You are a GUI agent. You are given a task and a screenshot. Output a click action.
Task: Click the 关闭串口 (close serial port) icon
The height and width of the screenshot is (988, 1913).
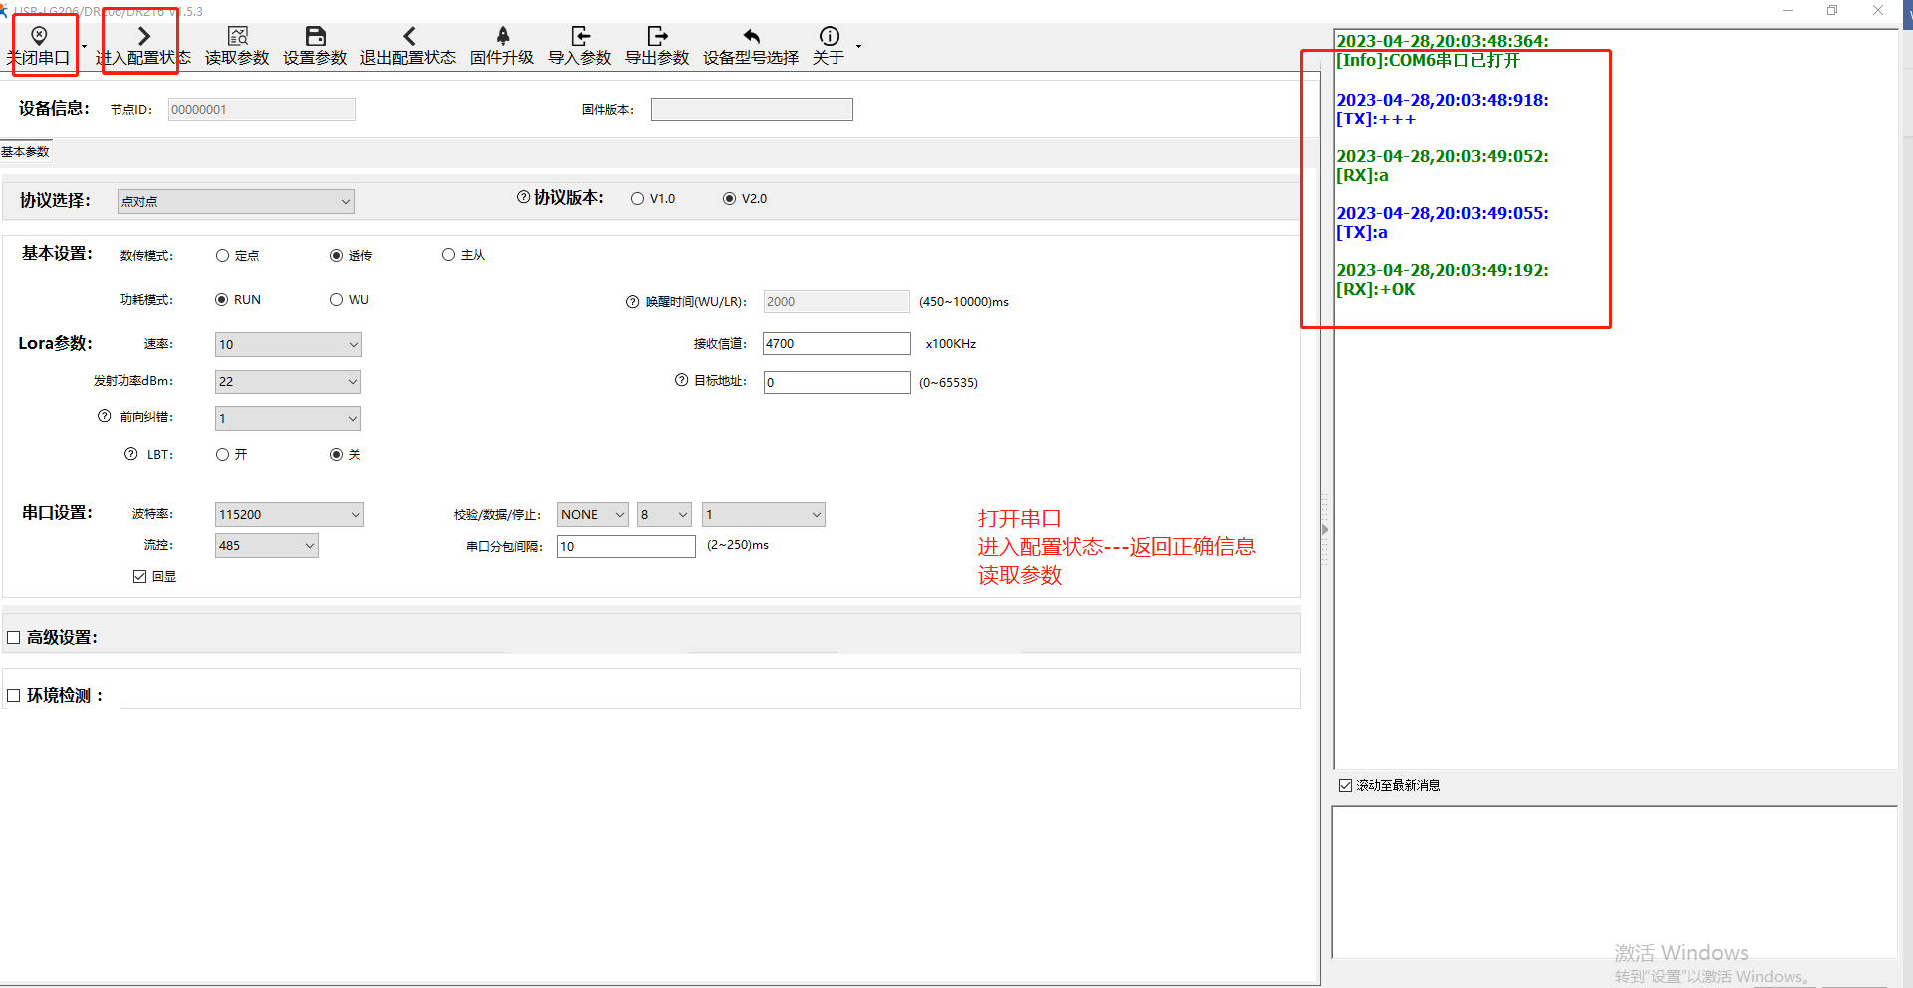tap(40, 37)
